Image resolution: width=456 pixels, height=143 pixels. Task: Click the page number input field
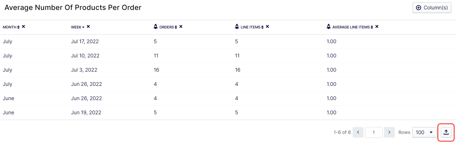(374, 132)
